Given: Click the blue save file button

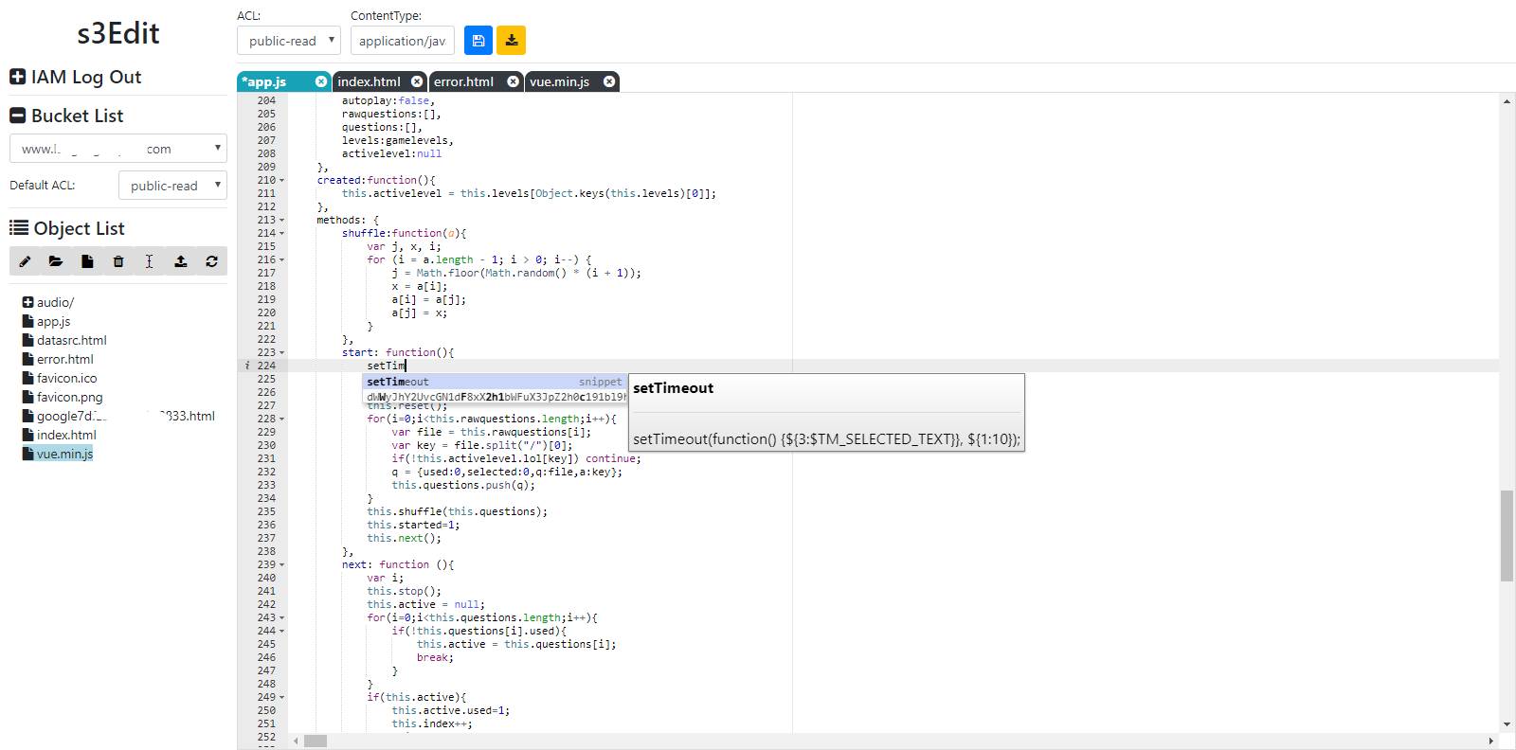Looking at the screenshot, I should point(478,41).
